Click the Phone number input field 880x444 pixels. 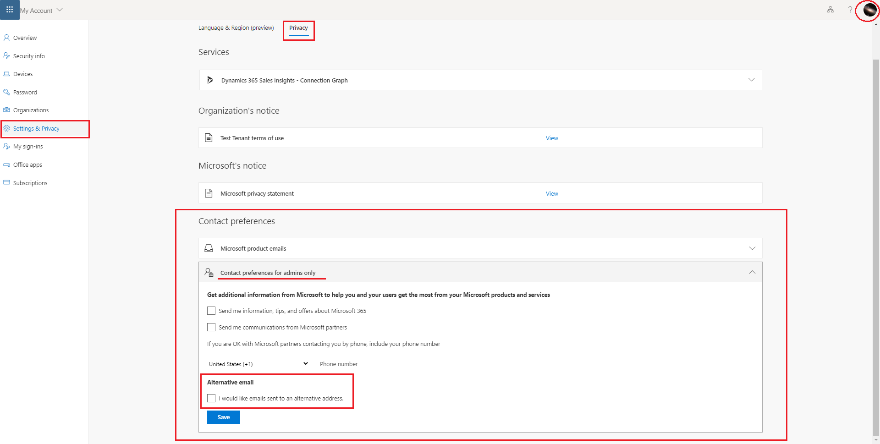(x=366, y=364)
